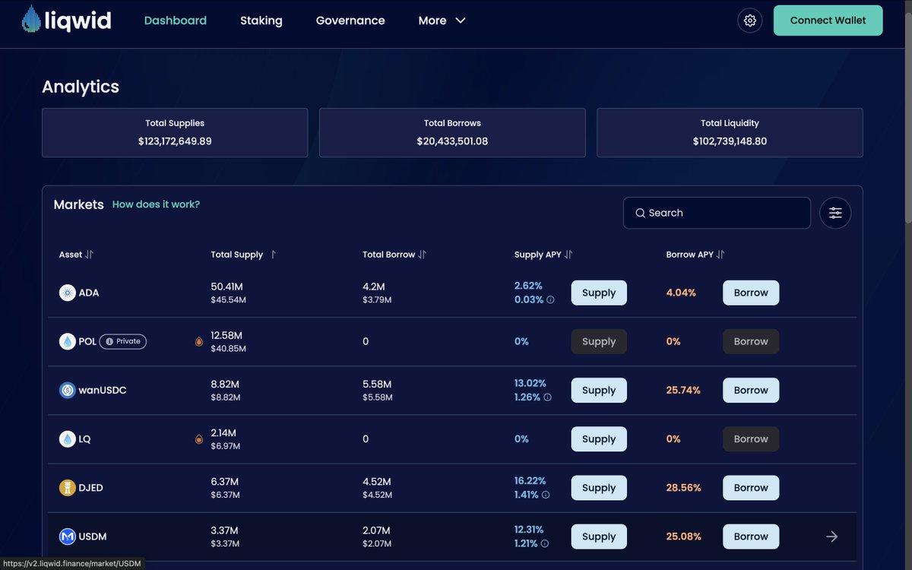Click LQ total supply 2.14M
Screen dimensions: 912x570
(224, 432)
